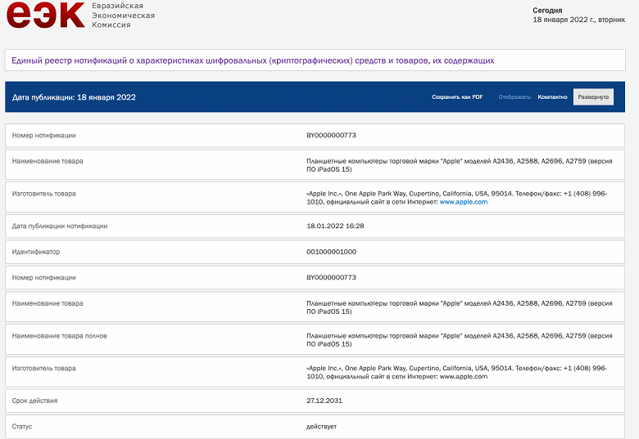
Task: Click the ЕЭК logo
Action: 46,15
